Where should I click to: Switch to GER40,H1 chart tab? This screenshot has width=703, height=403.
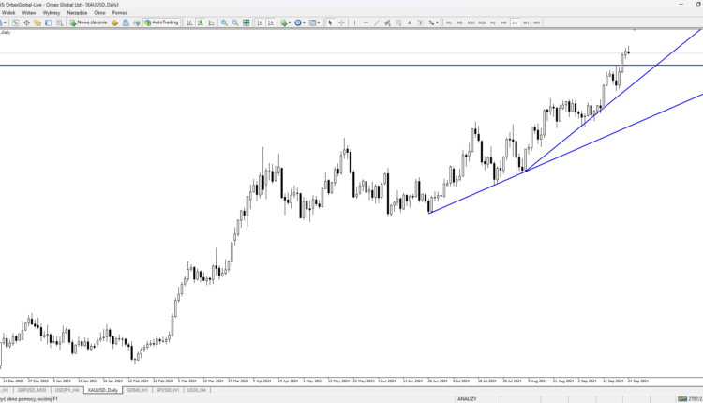pos(137,390)
